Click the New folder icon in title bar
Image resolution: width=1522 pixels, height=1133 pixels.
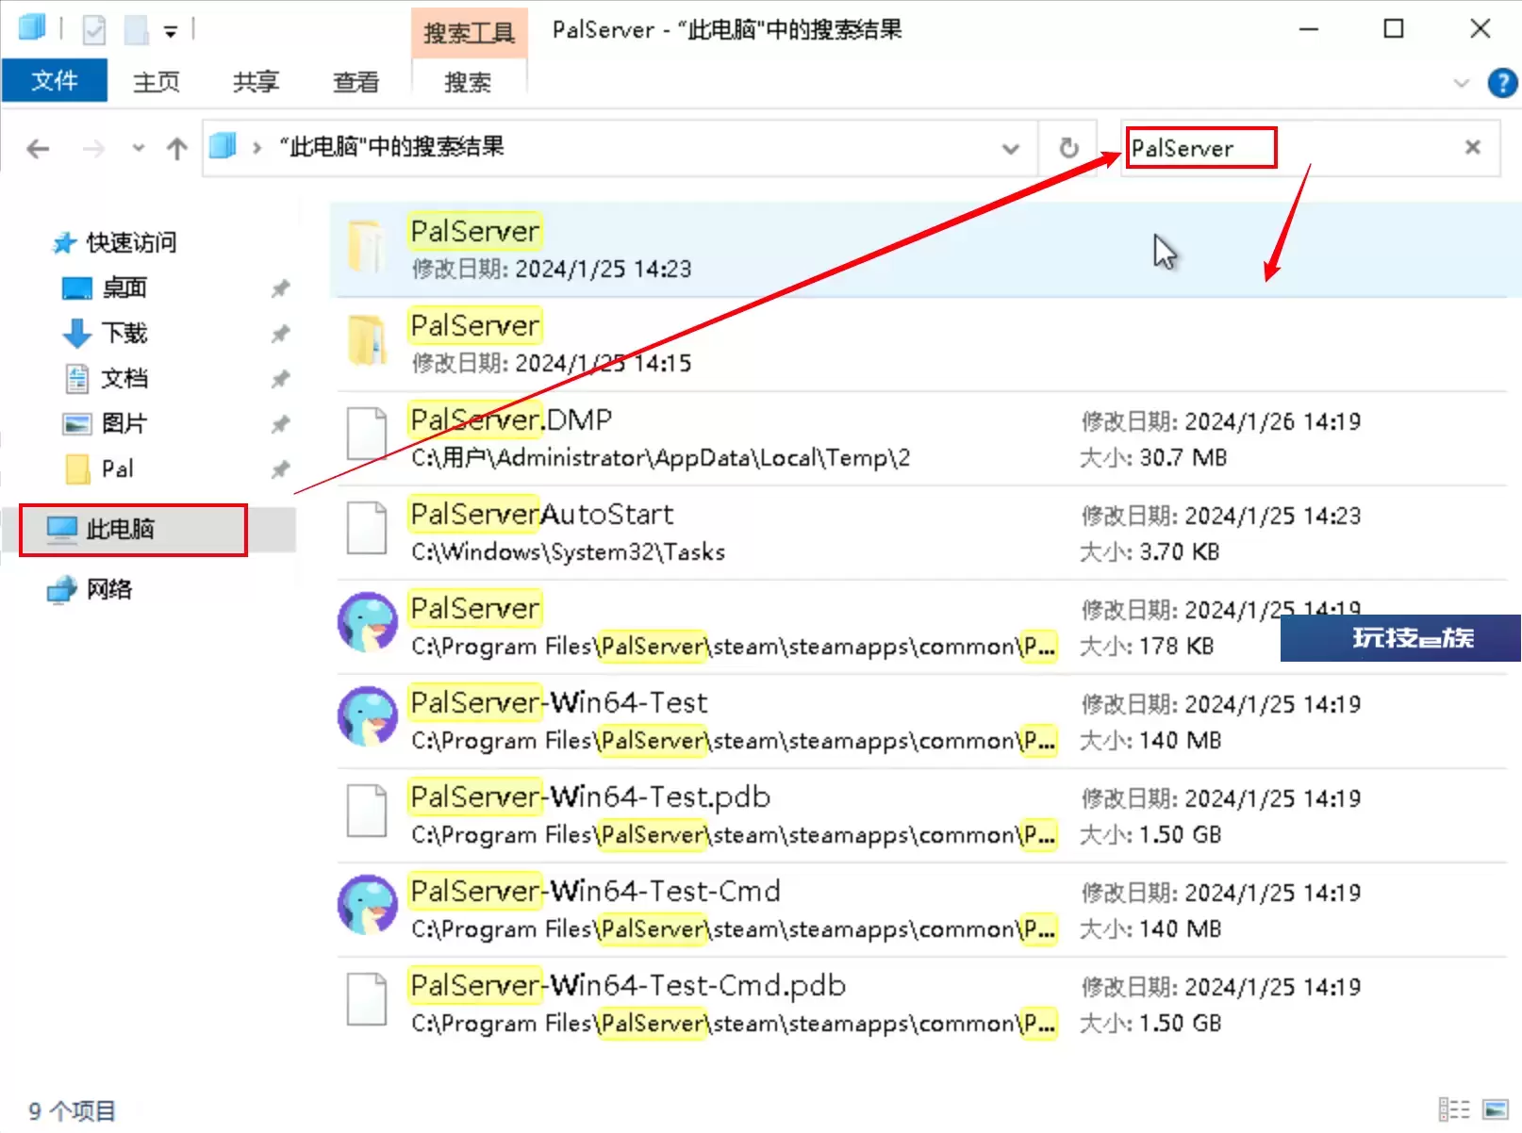coord(137,30)
